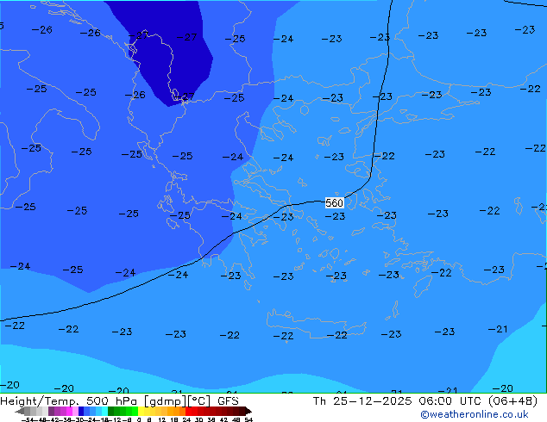Click the dark brown right arrow of scale
547x422 pixels.
tap(248, 411)
